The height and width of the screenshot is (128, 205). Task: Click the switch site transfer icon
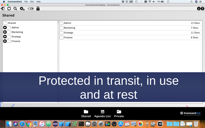pos(30,9)
